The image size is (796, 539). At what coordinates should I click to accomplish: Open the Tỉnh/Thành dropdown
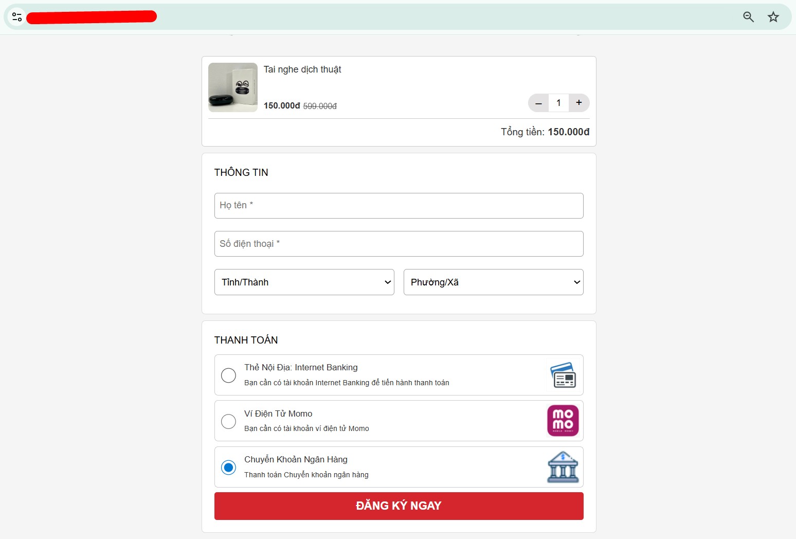304,282
